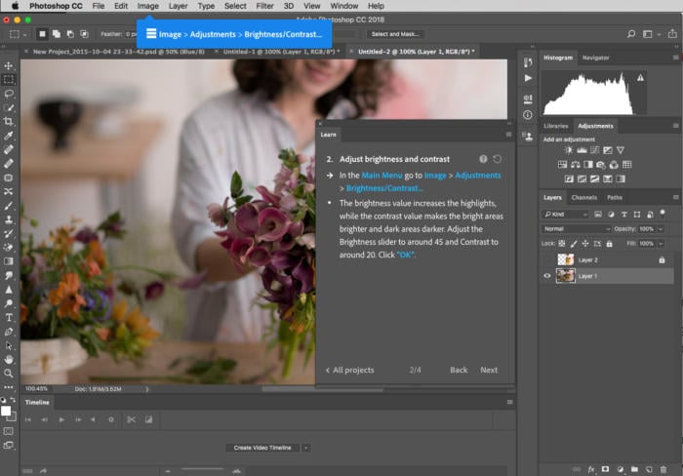
Task: Click the Layer 1 thumbnail in the Layers panel
Action: [x=565, y=276]
